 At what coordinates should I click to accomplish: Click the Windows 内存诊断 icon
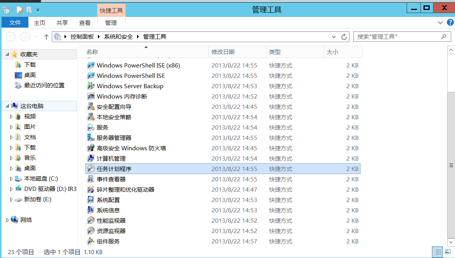tap(91, 97)
